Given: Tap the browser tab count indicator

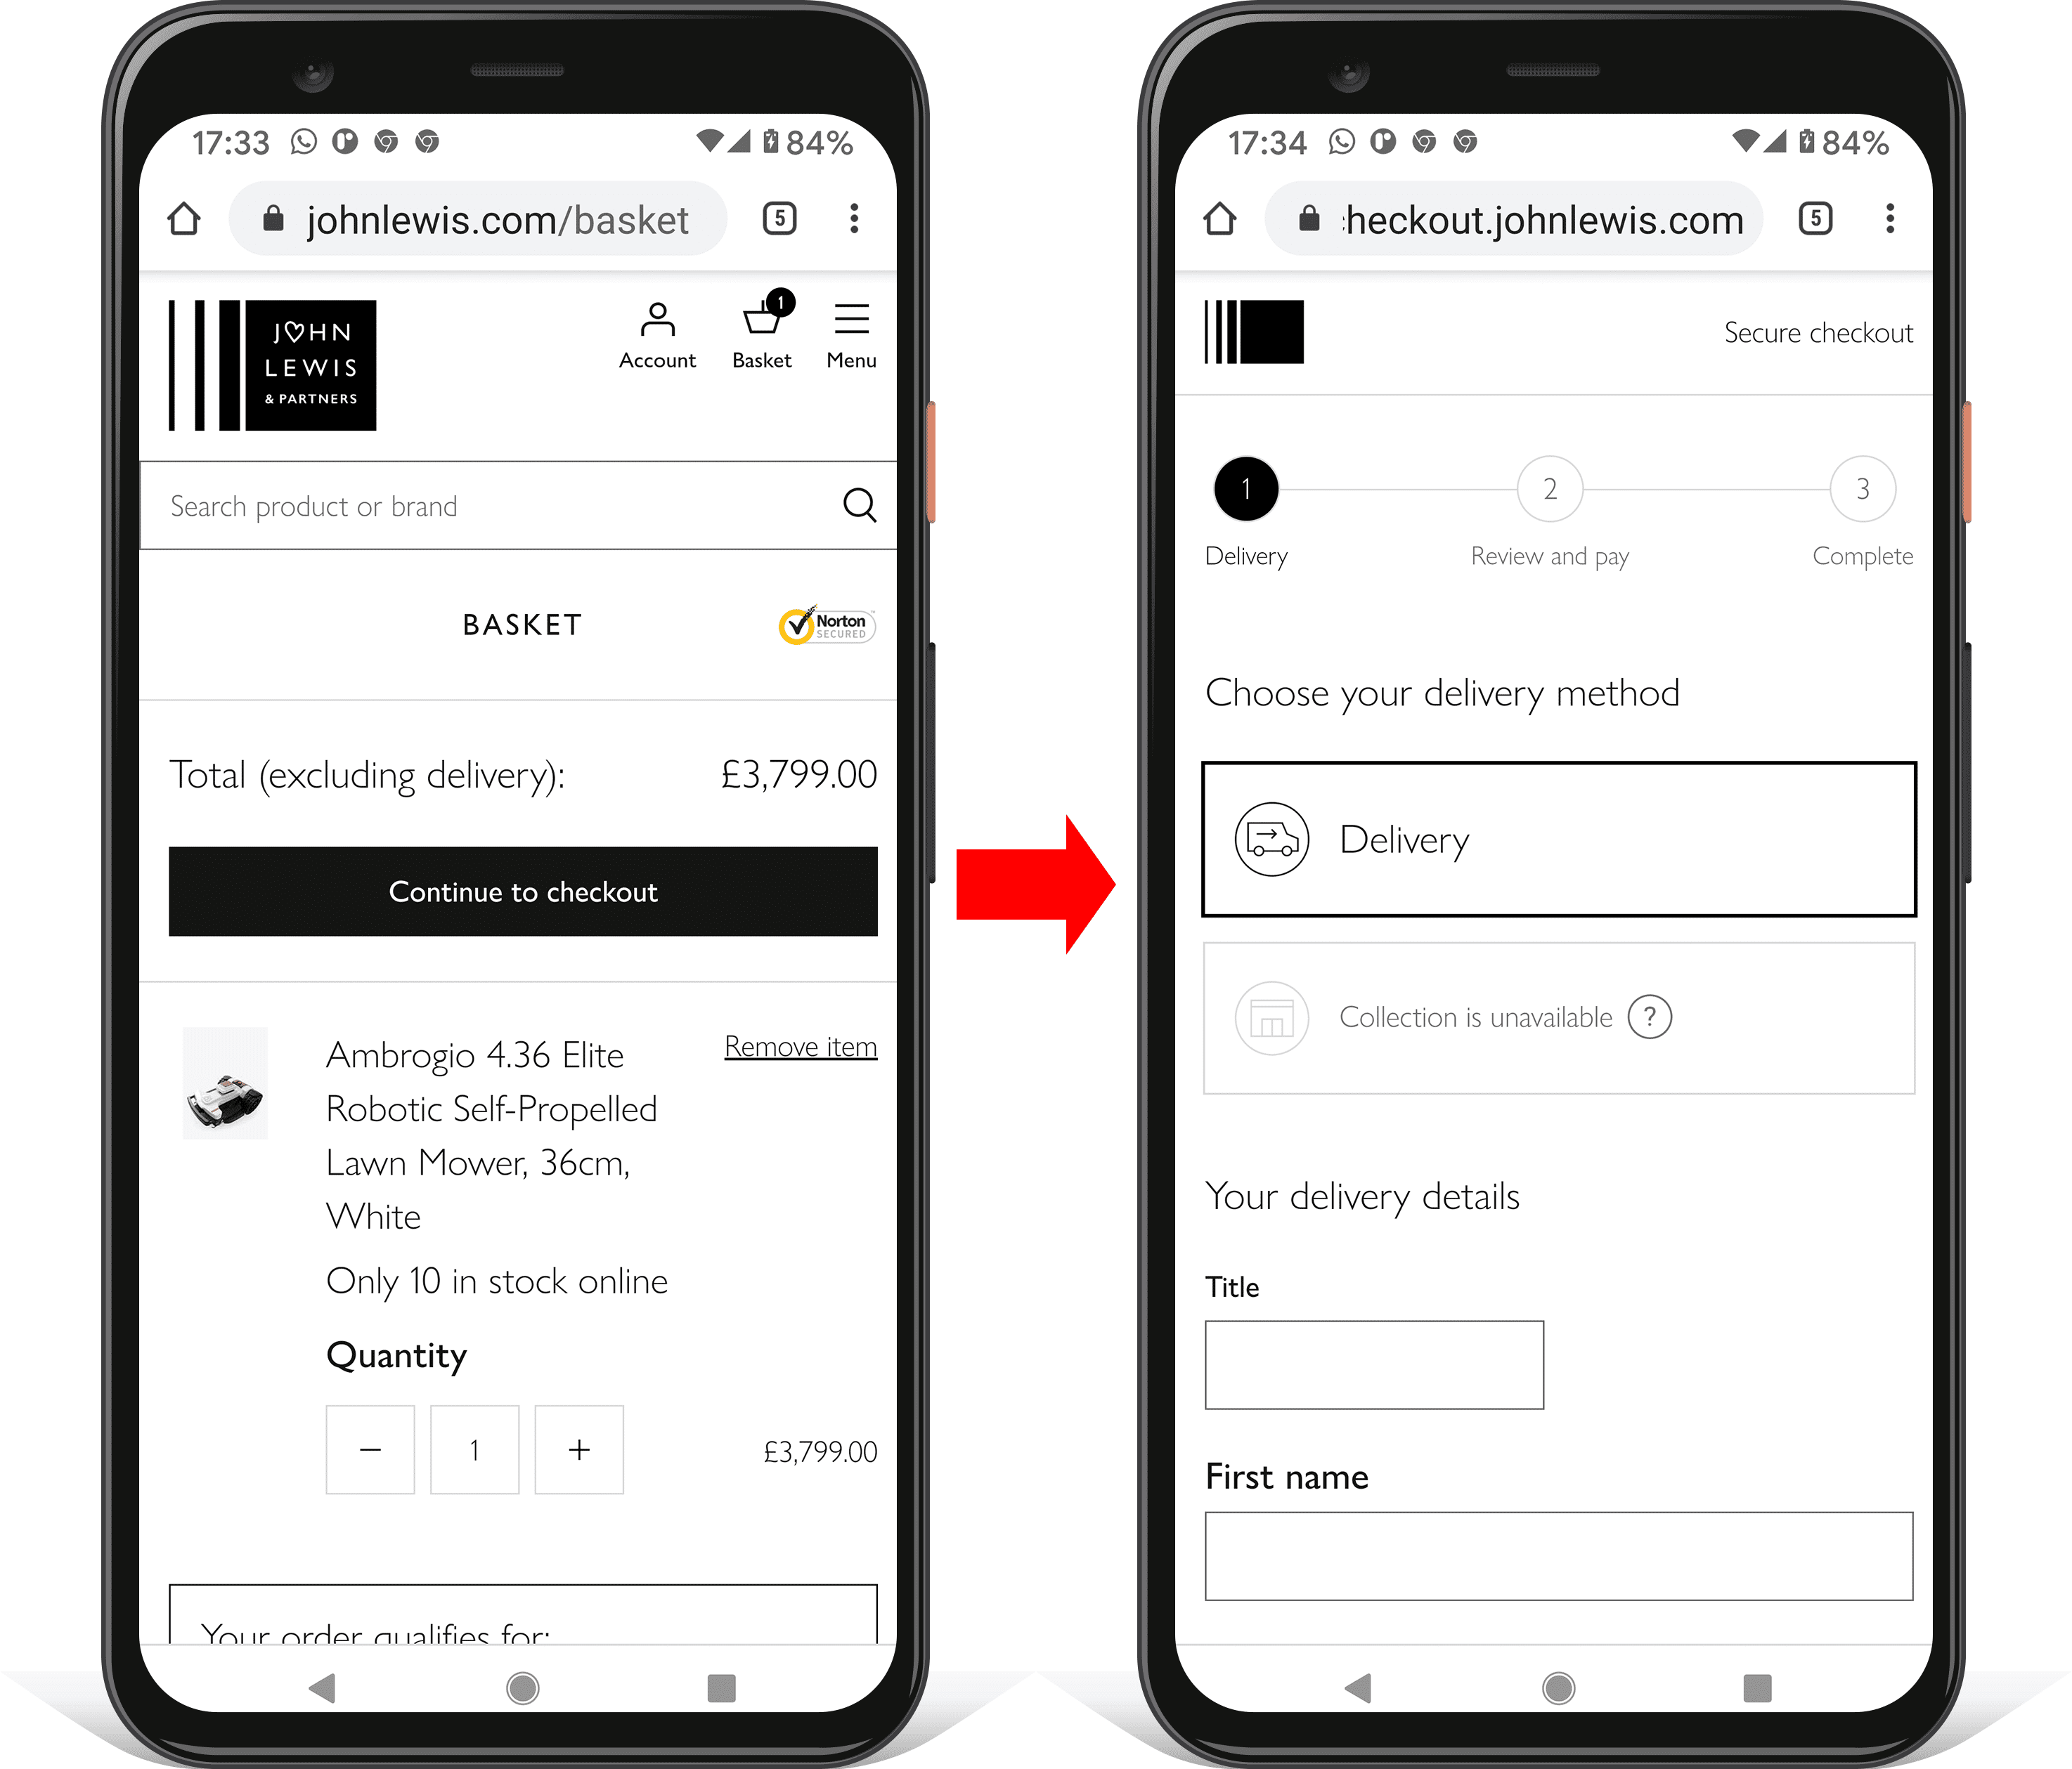Looking at the screenshot, I should (779, 223).
